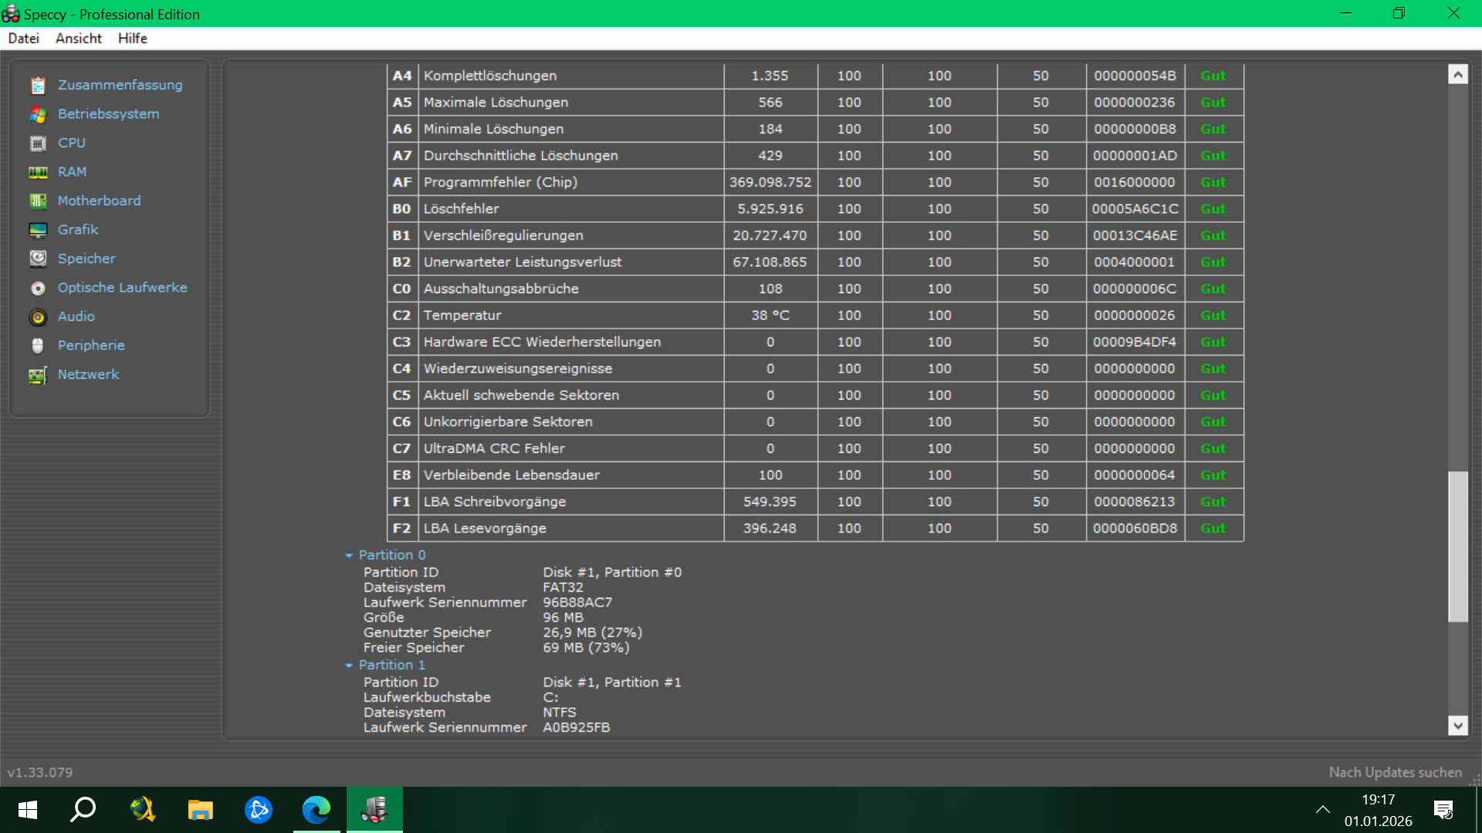Open the Ansicht menu
The width and height of the screenshot is (1482, 833).
tap(79, 39)
